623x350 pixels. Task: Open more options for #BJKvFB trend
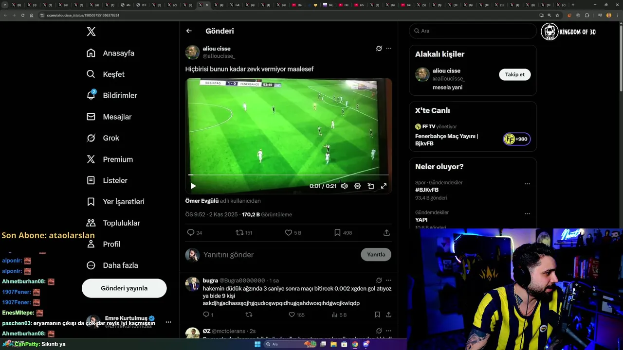tap(527, 184)
